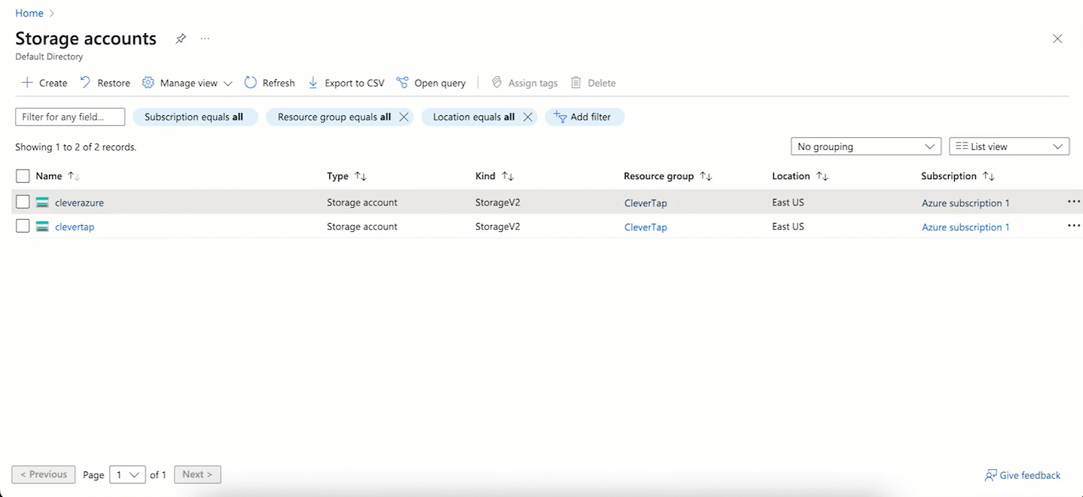The image size is (1083, 497).
Task: Expand the Manage view dropdown
Action: point(228,83)
